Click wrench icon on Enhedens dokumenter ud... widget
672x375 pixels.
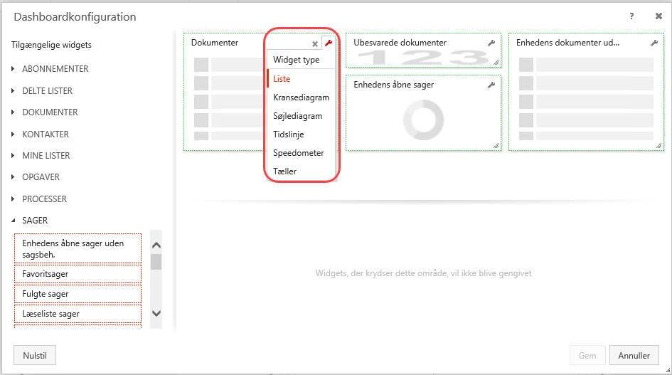click(654, 43)
